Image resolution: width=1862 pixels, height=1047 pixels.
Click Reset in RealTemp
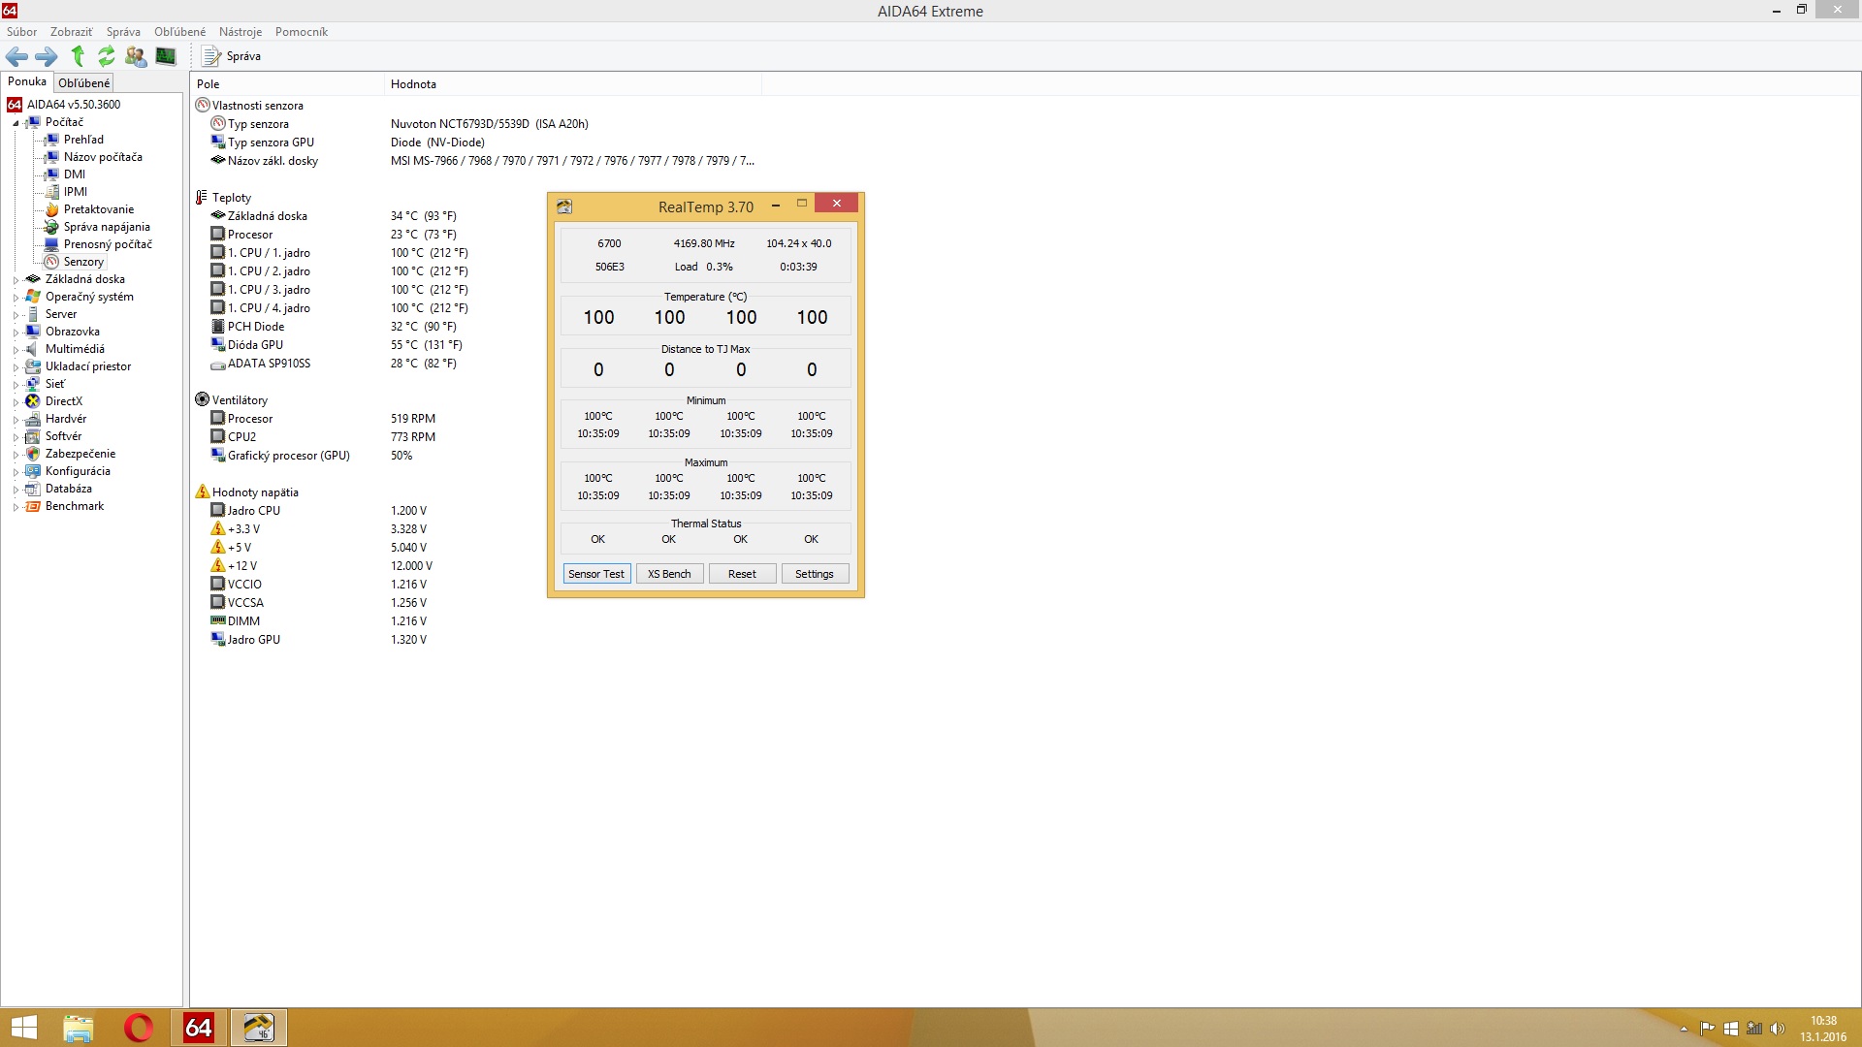click(742, 574)
